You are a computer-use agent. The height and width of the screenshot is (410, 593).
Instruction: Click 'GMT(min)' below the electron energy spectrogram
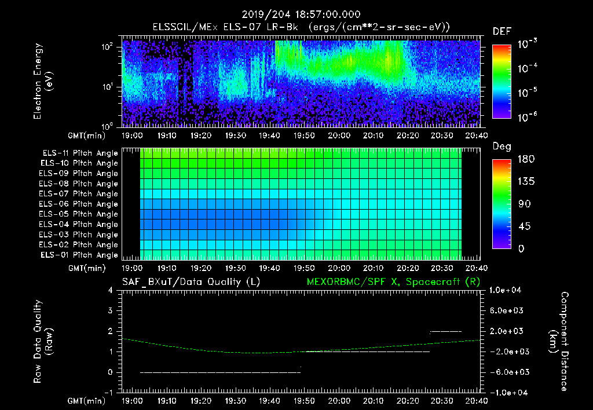coord(86,136)
